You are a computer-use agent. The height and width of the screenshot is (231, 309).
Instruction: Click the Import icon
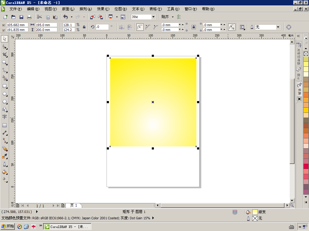coord(92,17)
